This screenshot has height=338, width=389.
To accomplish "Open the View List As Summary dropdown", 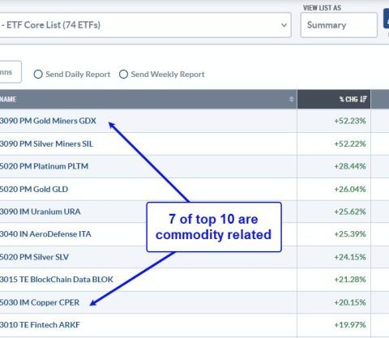I will pos(339,25).
